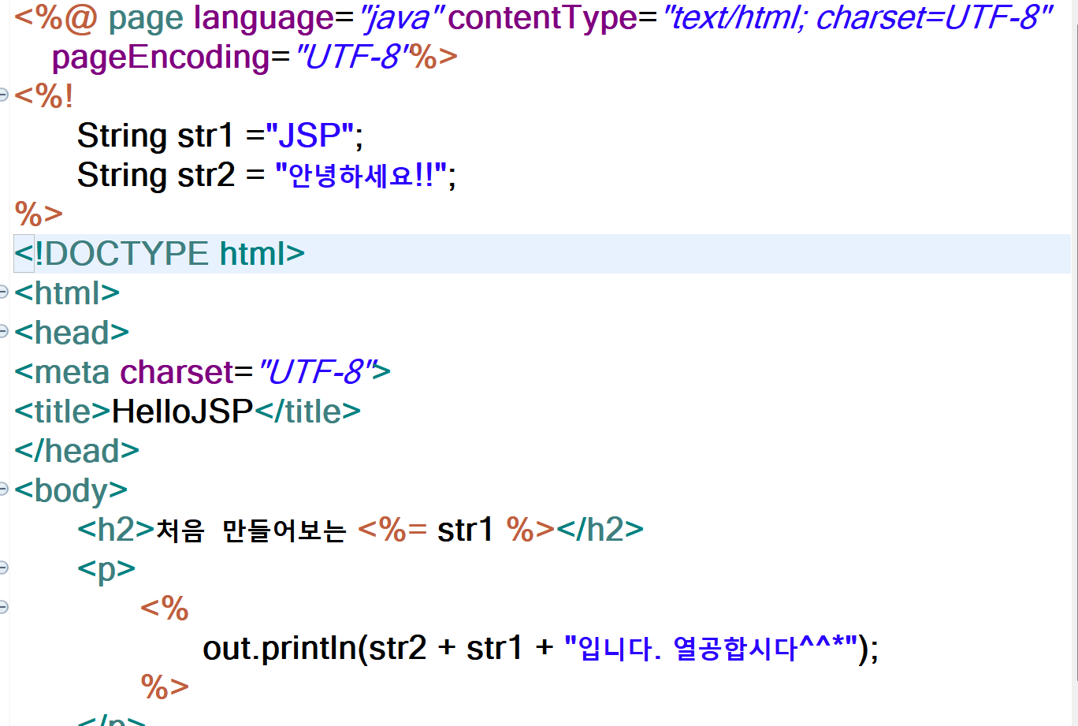1078x726 pixels.
Task: Click the closing %> after println line
Action: pyautogui.click(x=165, y=687)
